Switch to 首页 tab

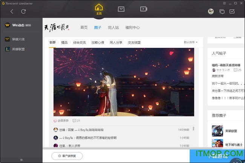coord(84,27)
